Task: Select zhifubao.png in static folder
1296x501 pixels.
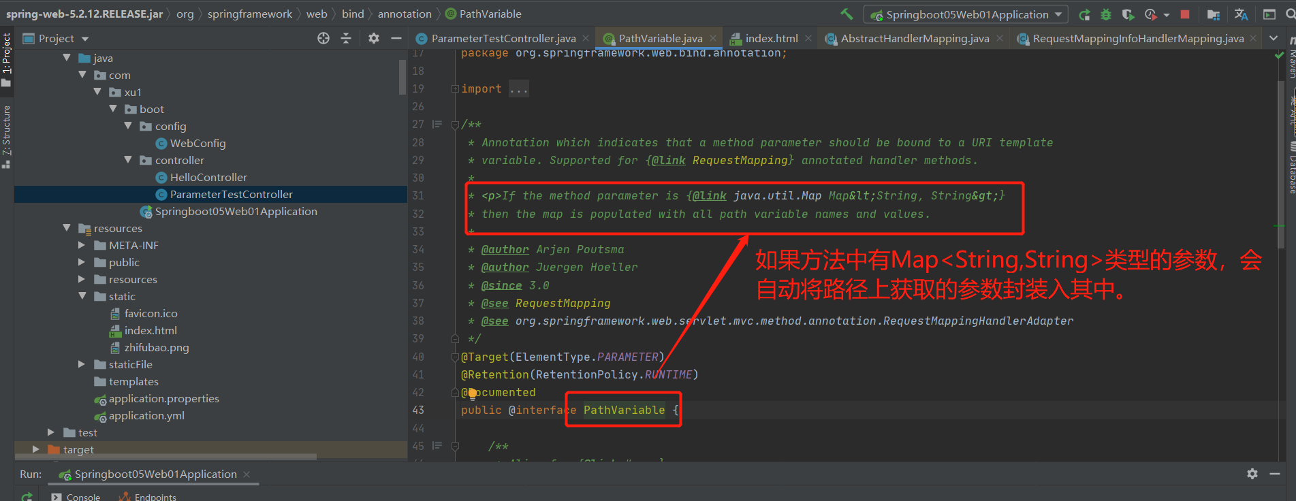Action: [157, 347]
